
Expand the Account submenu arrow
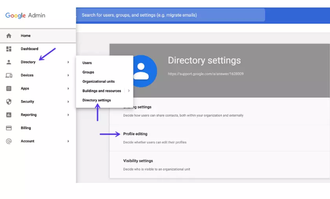(68, 141)
